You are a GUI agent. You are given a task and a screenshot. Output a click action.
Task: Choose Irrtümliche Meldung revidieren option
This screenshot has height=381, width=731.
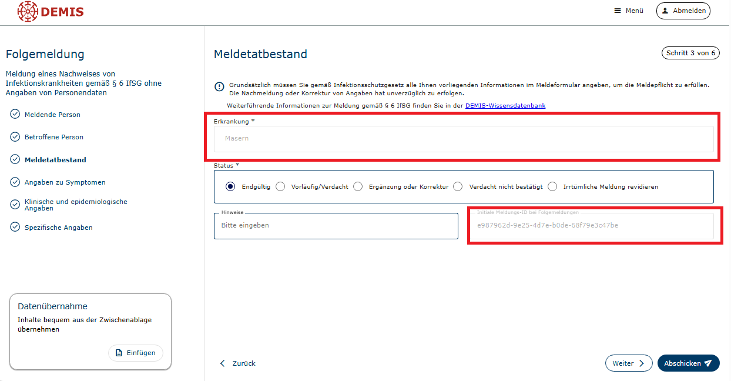[x=552, y=186]
